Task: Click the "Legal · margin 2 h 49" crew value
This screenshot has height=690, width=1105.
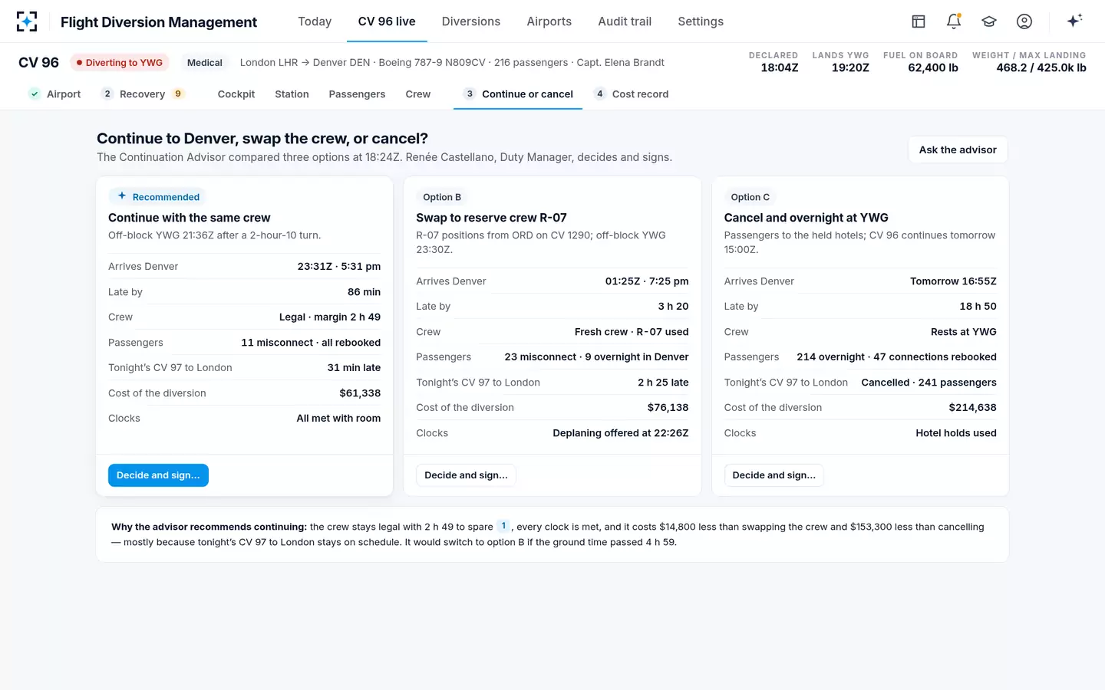Action: (330, 317)
